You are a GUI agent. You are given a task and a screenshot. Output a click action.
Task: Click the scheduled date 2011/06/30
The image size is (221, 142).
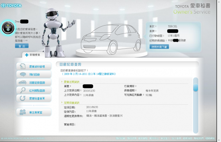92,107
